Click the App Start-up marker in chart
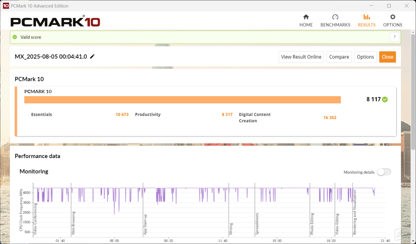Viewport: 416px width, 244px height. coord(145,225)
